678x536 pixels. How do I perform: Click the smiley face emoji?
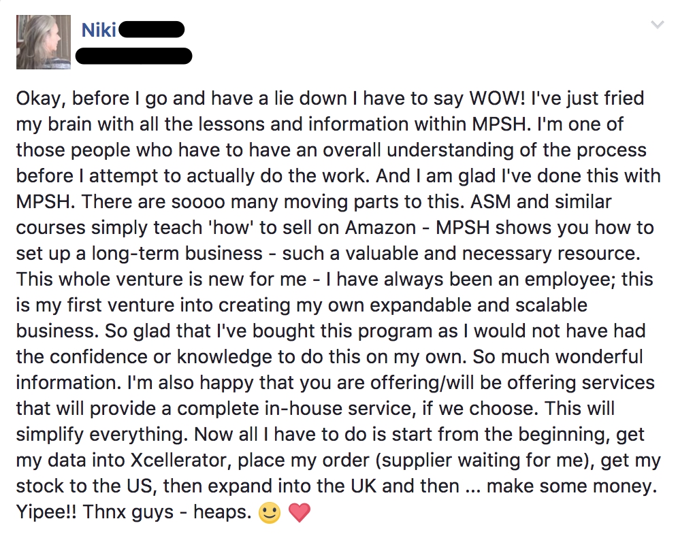point(270,512)
